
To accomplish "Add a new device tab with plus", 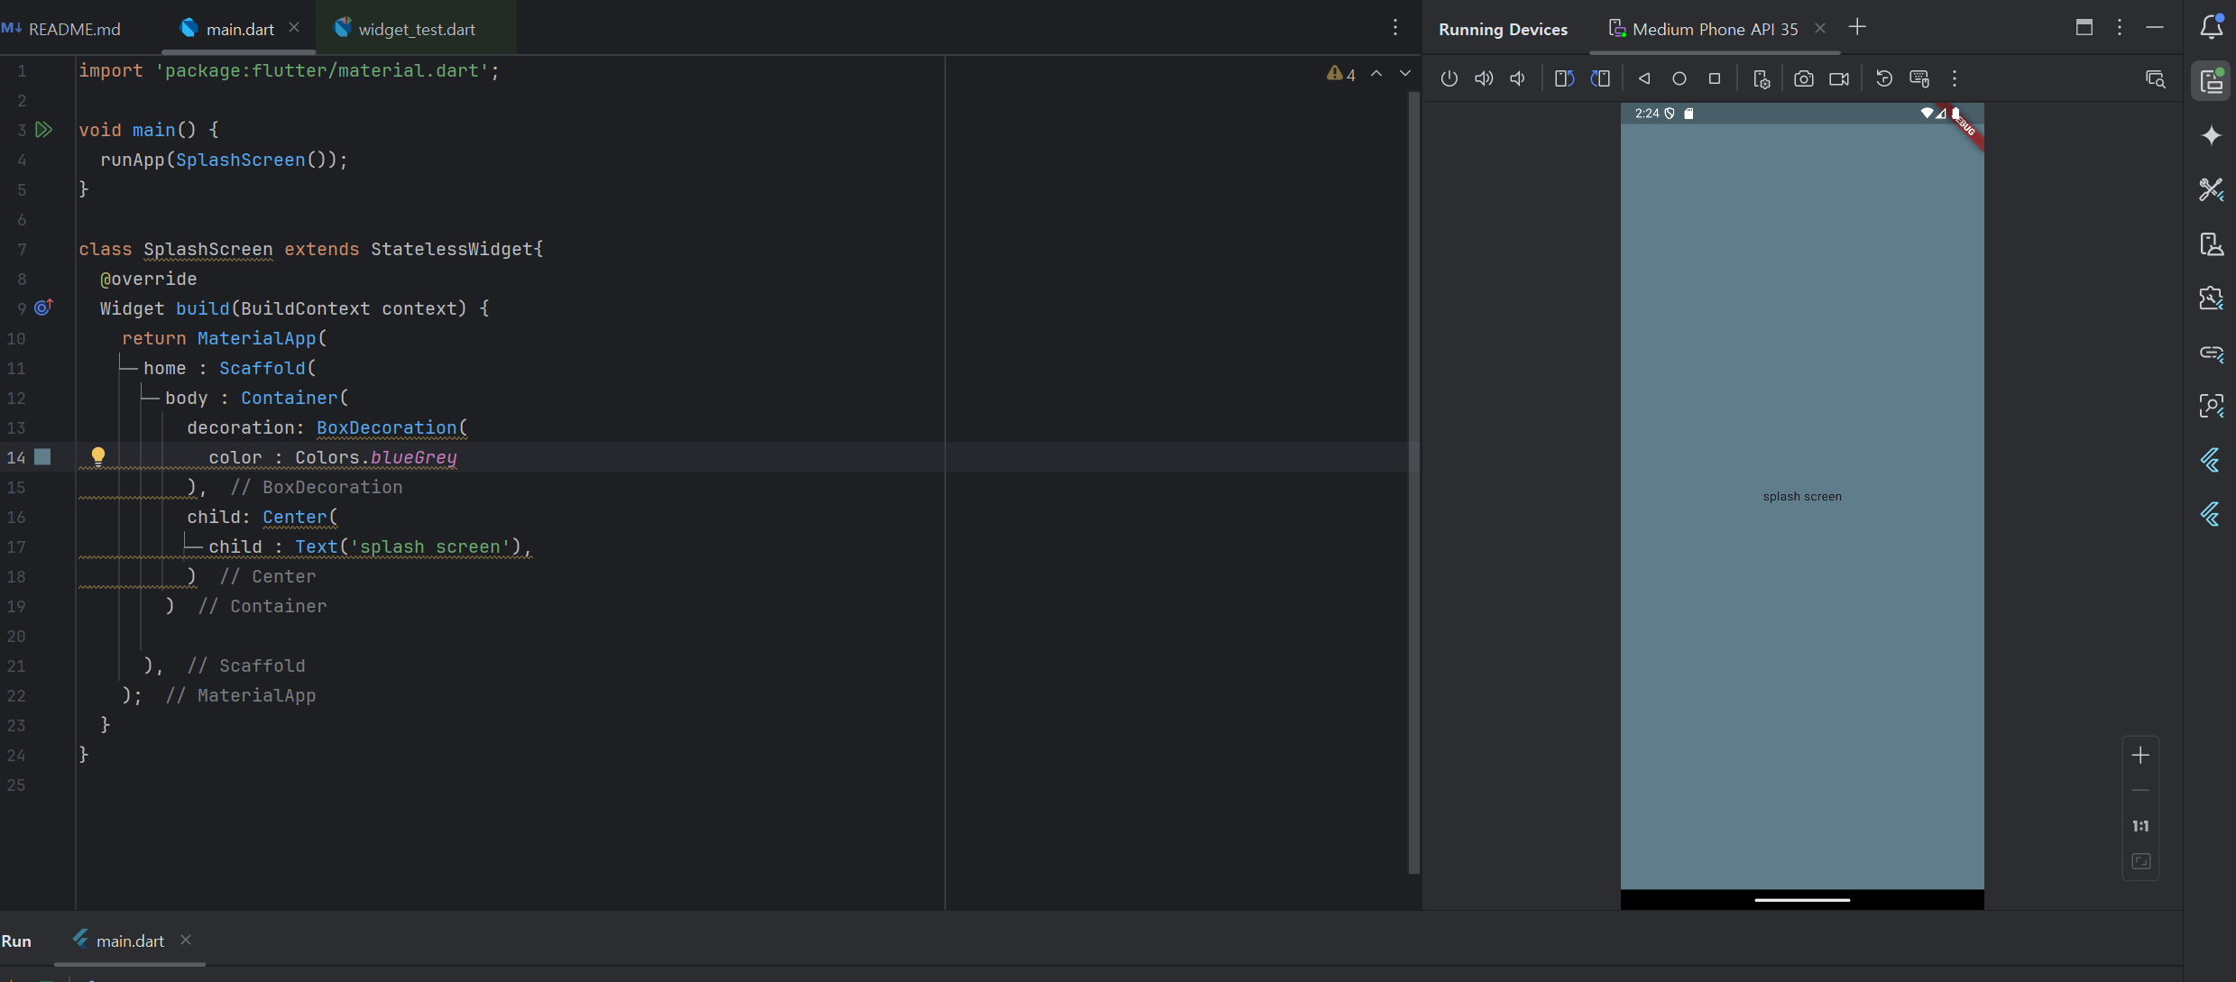I will [1857, 28].
